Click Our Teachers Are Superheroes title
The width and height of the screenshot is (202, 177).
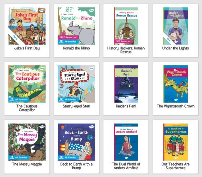[176, 166]
